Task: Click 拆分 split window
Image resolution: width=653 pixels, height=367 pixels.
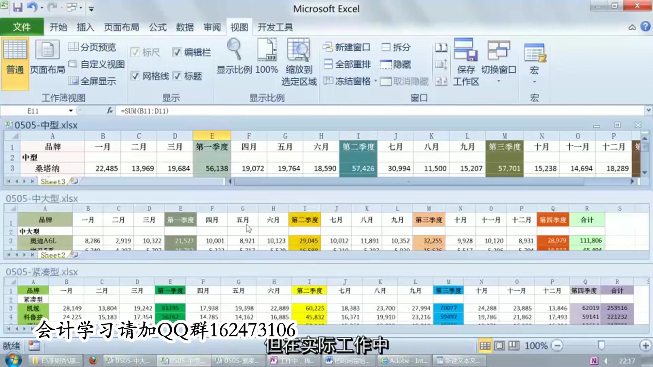Action: (x=396, y=47)
